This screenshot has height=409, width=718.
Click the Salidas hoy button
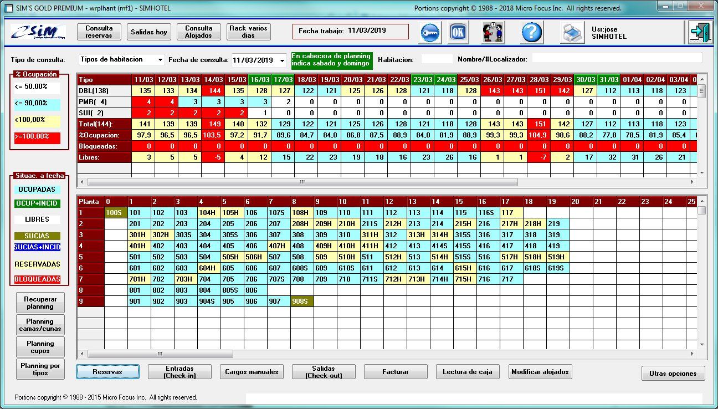pos(149,32)
